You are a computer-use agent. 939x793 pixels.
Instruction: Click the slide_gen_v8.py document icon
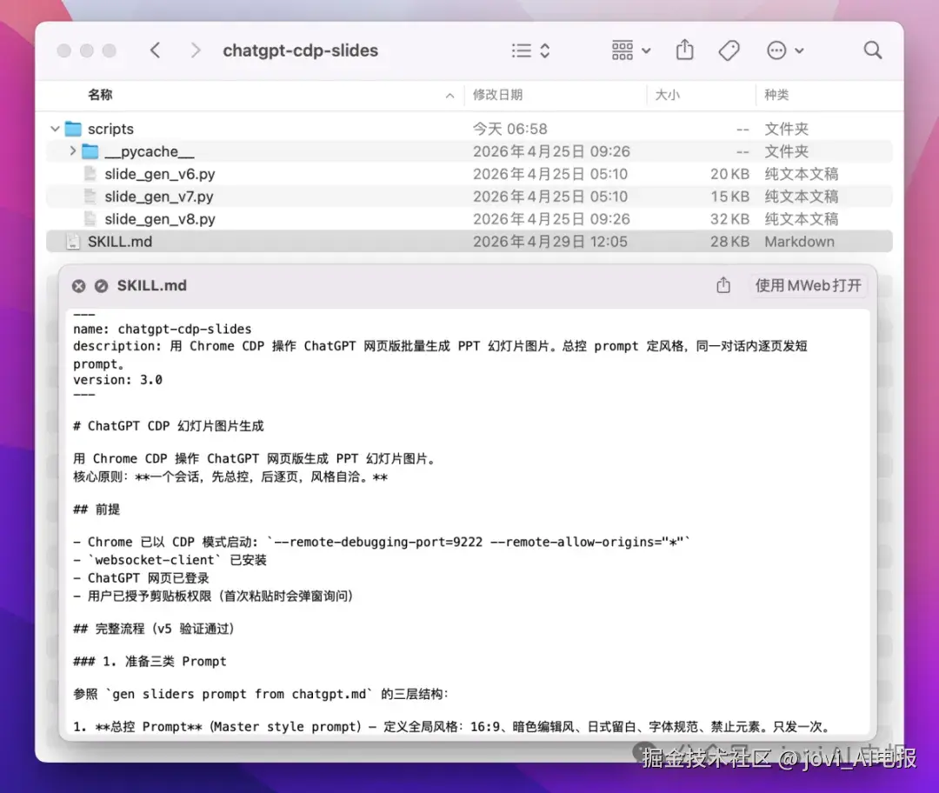click(x=90, y=219)
